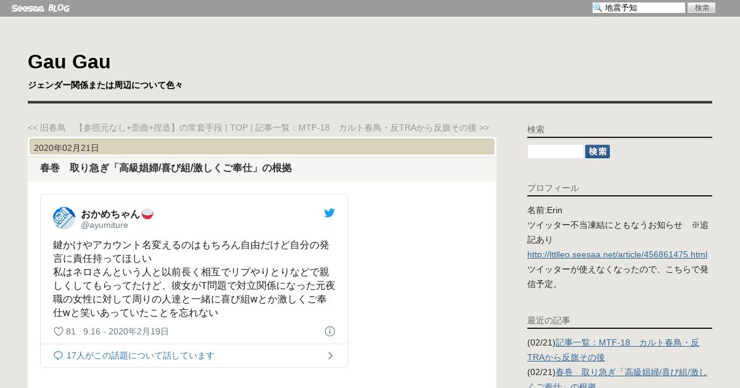Click the tweet body text
The image size is (740, 388).
194,279
